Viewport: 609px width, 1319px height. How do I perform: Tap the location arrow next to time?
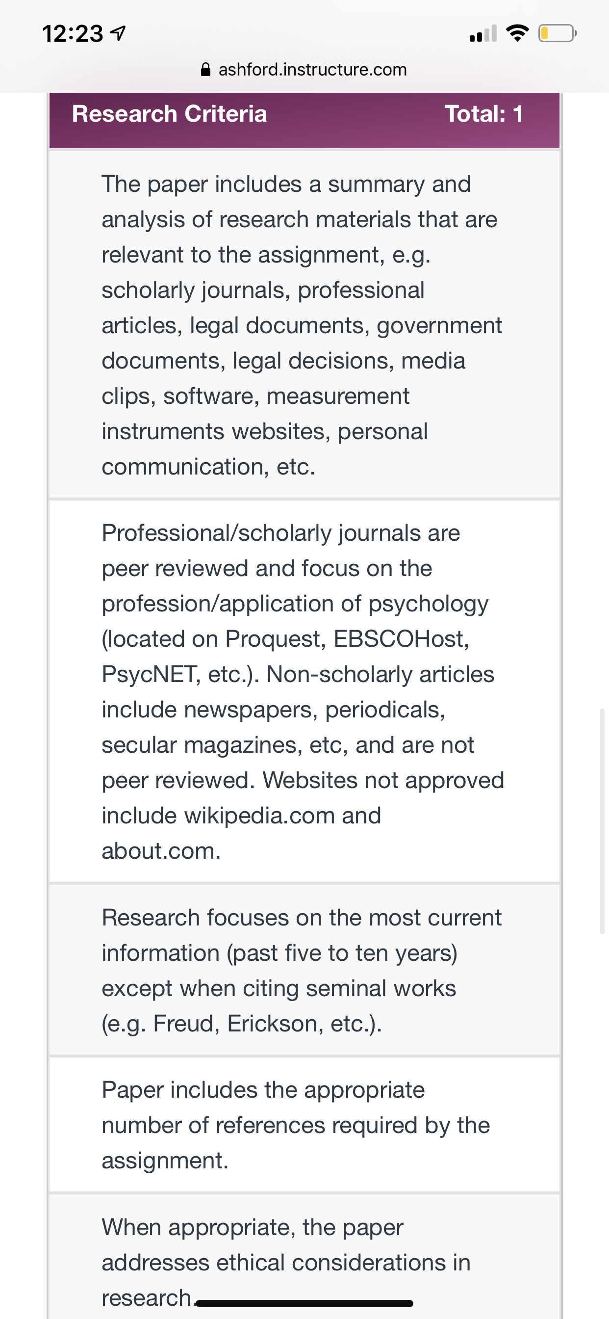pyautogui.click(x=118, y=34)
